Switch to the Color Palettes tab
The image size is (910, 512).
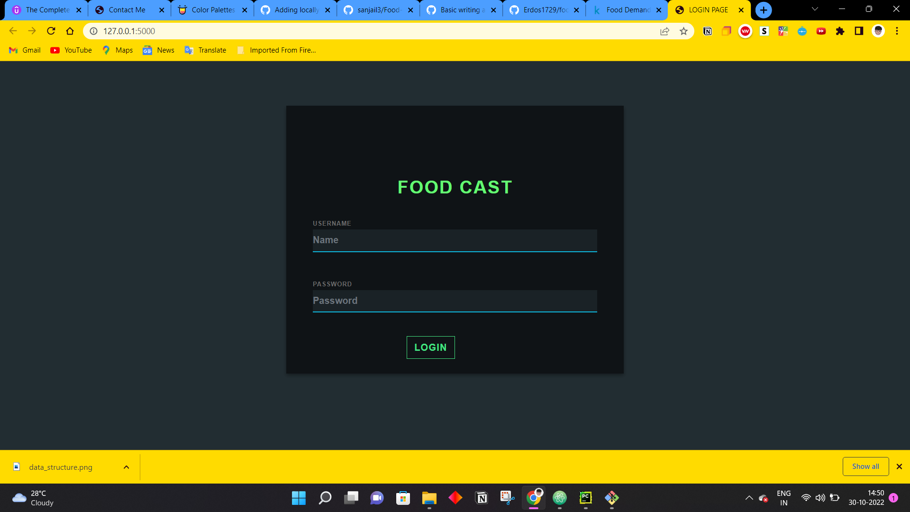click(213, 10)
